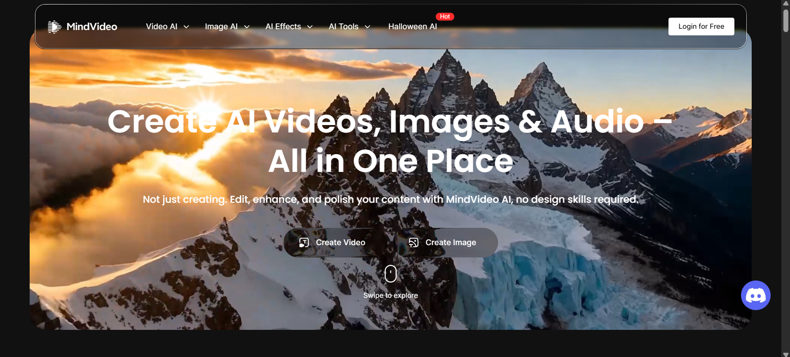This screenshot has width=790, height=357.
Task: Open the Image AI menu
Action: coord(221,27)
